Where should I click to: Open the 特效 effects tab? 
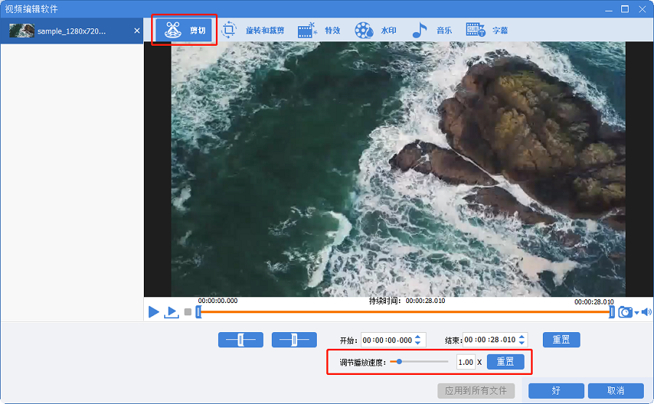click(319, 31)
